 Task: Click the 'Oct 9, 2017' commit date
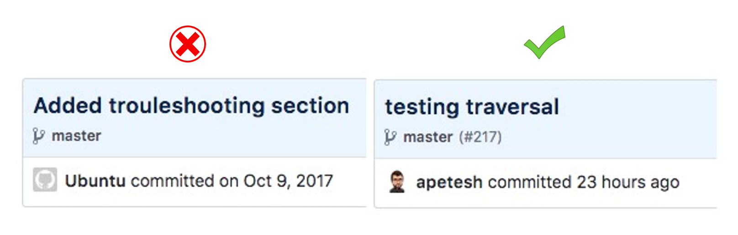tap(288, 181)
